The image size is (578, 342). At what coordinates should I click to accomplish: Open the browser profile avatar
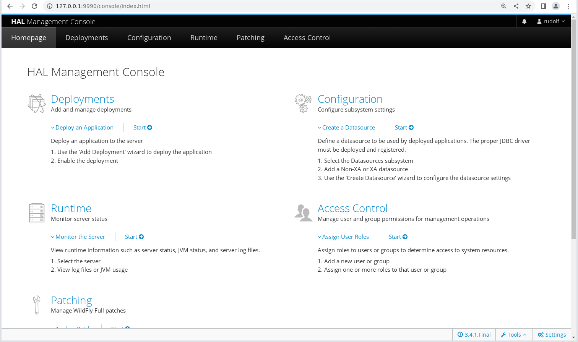click(x=556, y=6)
